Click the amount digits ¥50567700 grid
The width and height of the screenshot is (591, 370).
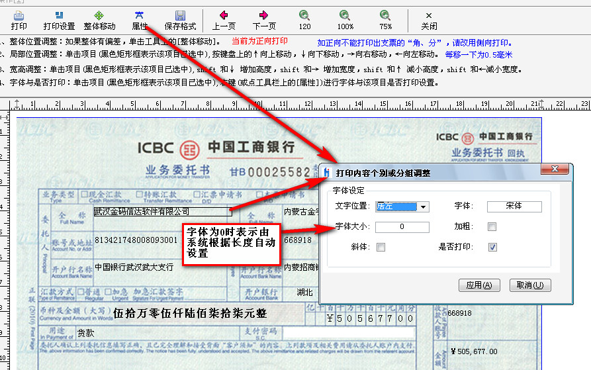(x=371, y=319)
